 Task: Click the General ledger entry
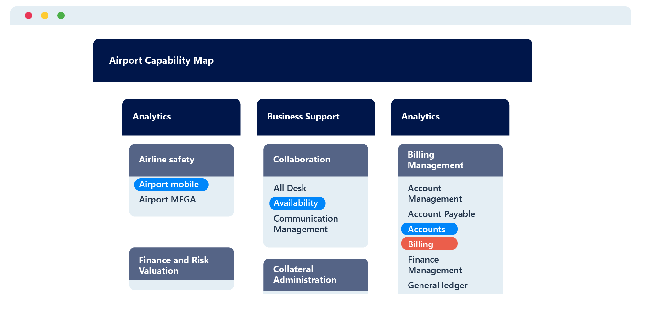(x=437, y=285)
